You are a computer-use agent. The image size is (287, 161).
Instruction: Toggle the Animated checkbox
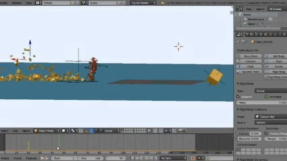tap(266, 97)
